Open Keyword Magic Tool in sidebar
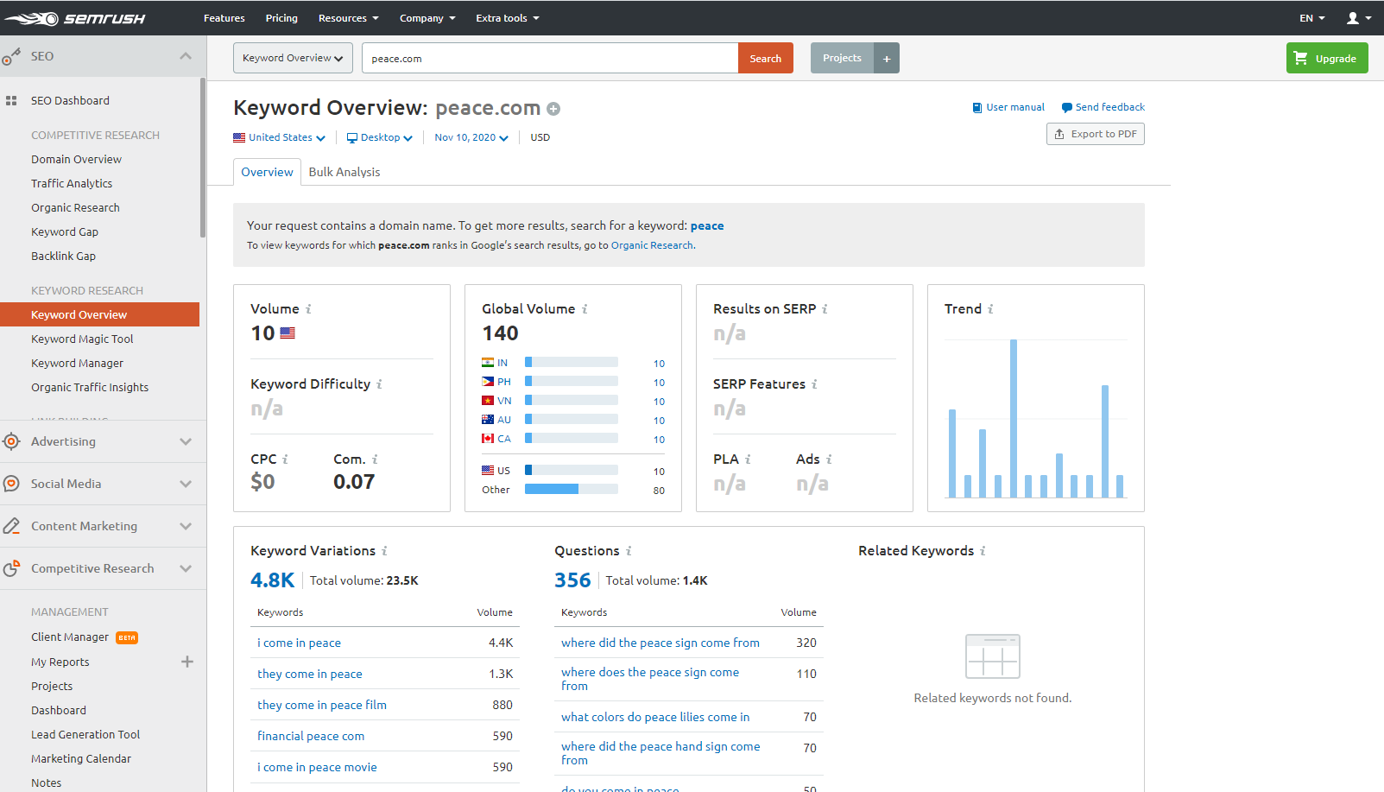 pyautogui.click(x=82, y=339)
